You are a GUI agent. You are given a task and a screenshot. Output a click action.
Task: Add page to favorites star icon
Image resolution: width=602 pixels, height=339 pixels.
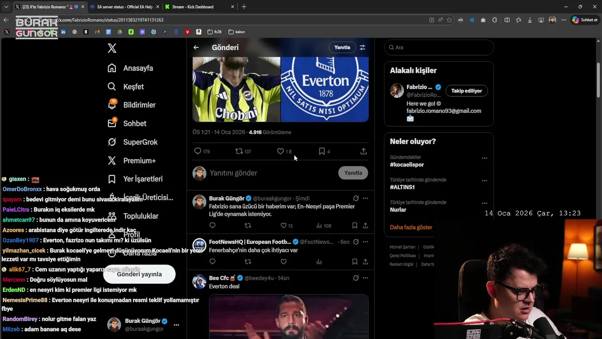click(x=450, y=20)
